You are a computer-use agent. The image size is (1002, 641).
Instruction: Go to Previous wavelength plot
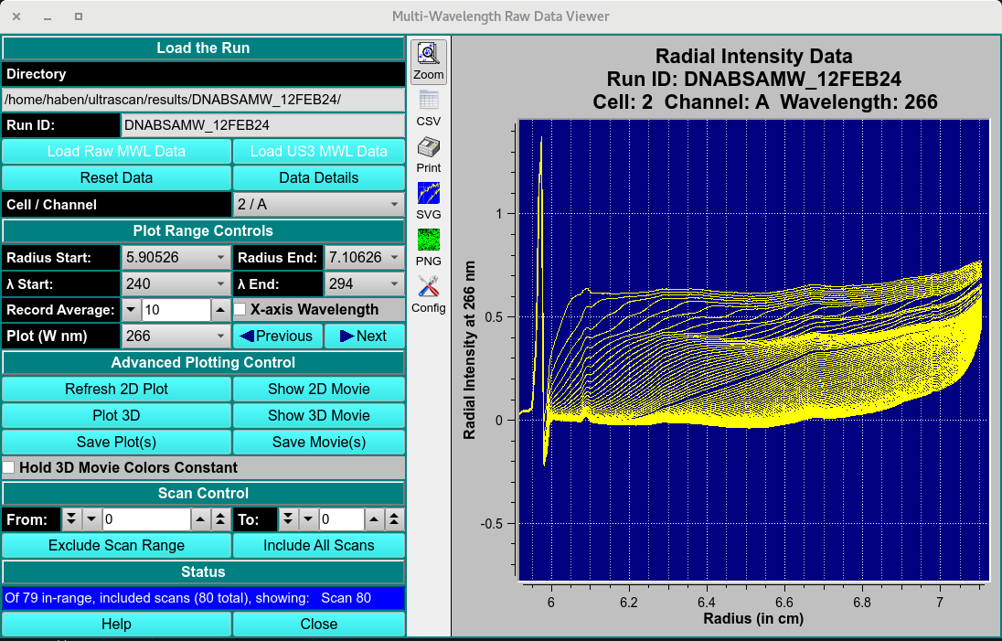point(278,337)
